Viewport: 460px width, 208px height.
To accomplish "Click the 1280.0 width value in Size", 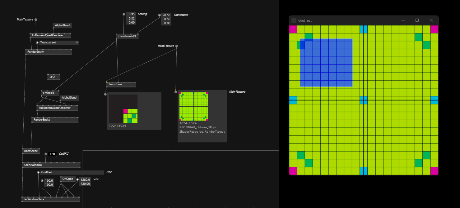I will [85, 179].
